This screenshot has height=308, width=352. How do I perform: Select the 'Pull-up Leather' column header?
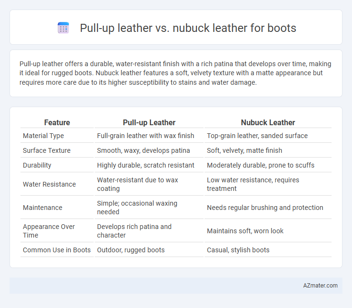[x=149, y=122]
